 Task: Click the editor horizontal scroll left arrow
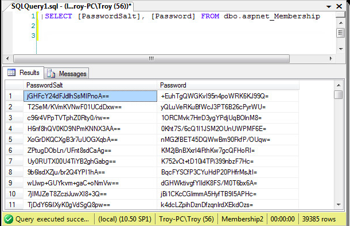pyautogui.click(x=7, y=58)
